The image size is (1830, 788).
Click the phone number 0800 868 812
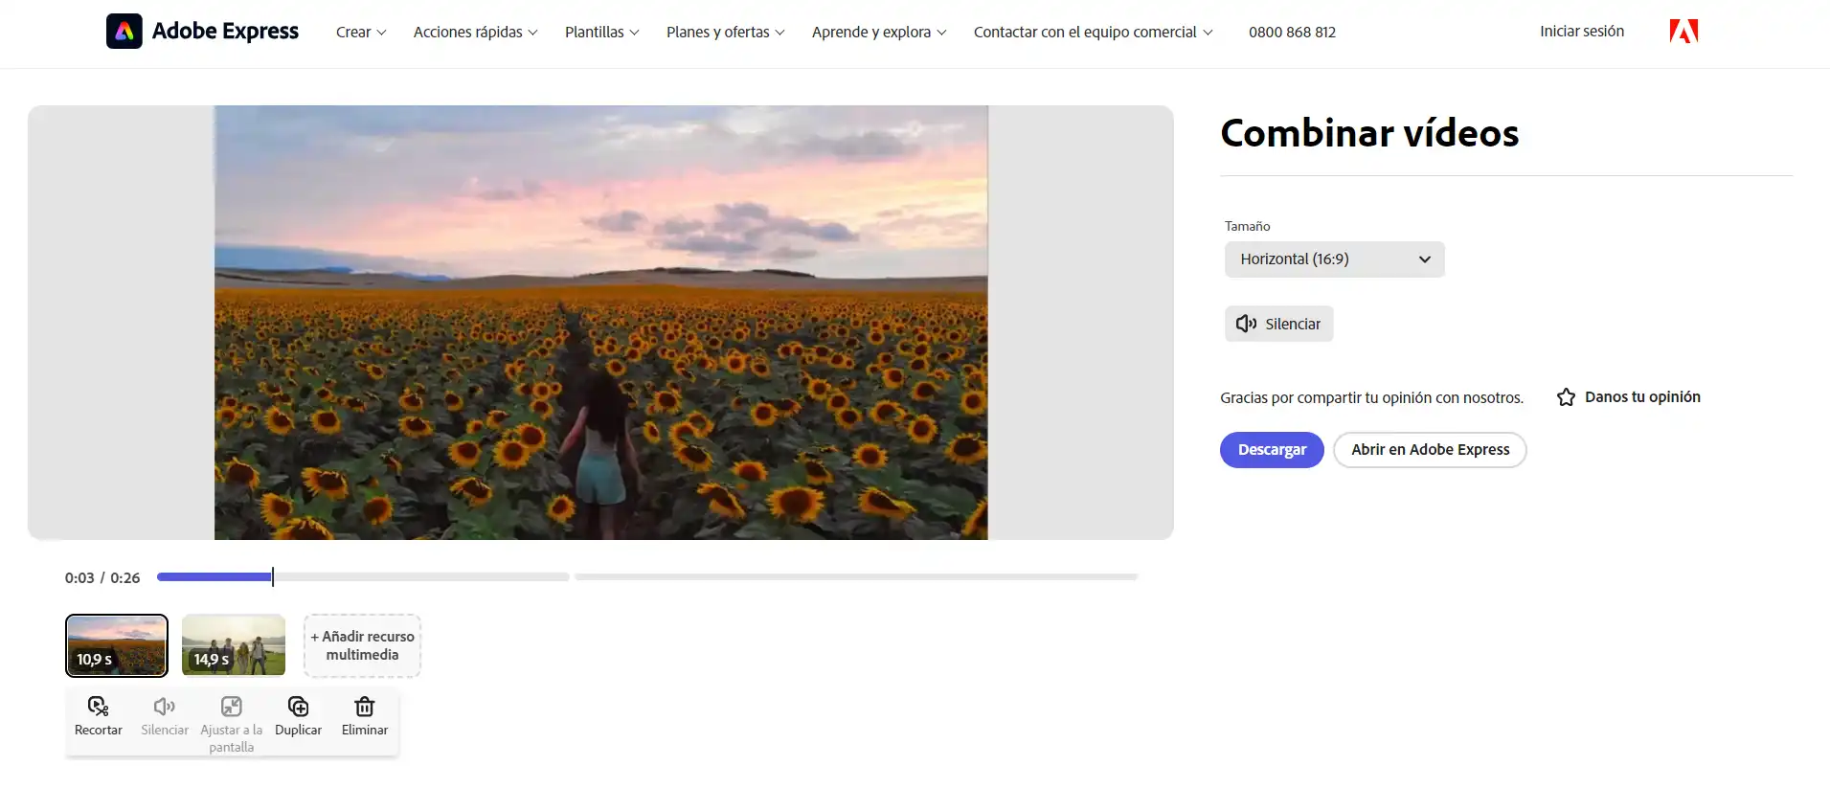point(1292,33)
